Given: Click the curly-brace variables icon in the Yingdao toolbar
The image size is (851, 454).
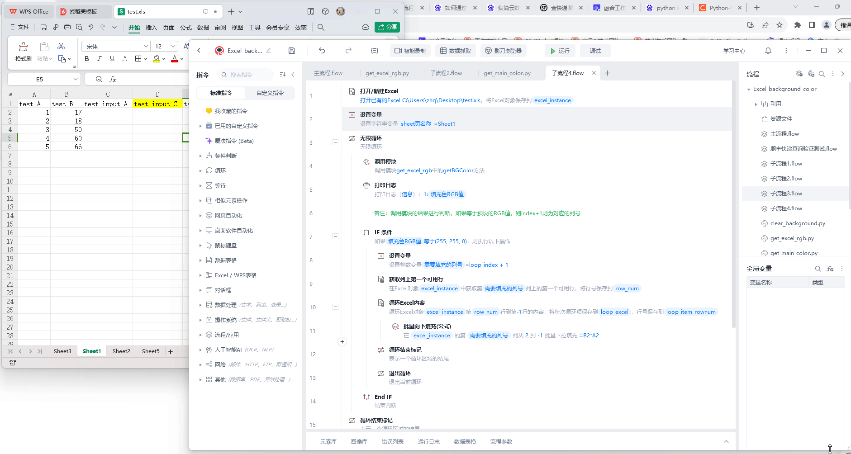Looking at the screenshot, I should [375, 51].
